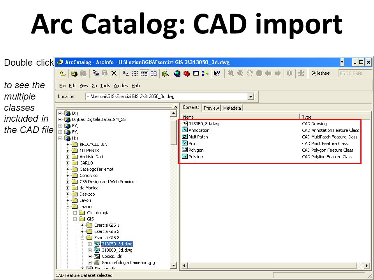Click the Create Thumbnail icon
Viewport: 374px width, 280px height.
(301, 73)
